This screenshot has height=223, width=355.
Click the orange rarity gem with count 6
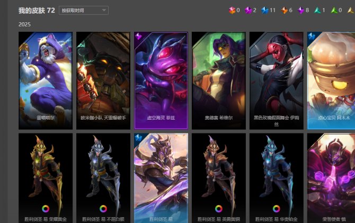pos(285,10)
